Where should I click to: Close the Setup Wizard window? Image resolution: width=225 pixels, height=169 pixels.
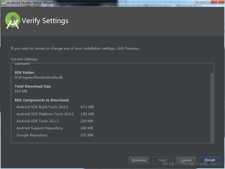coord(218,2)
